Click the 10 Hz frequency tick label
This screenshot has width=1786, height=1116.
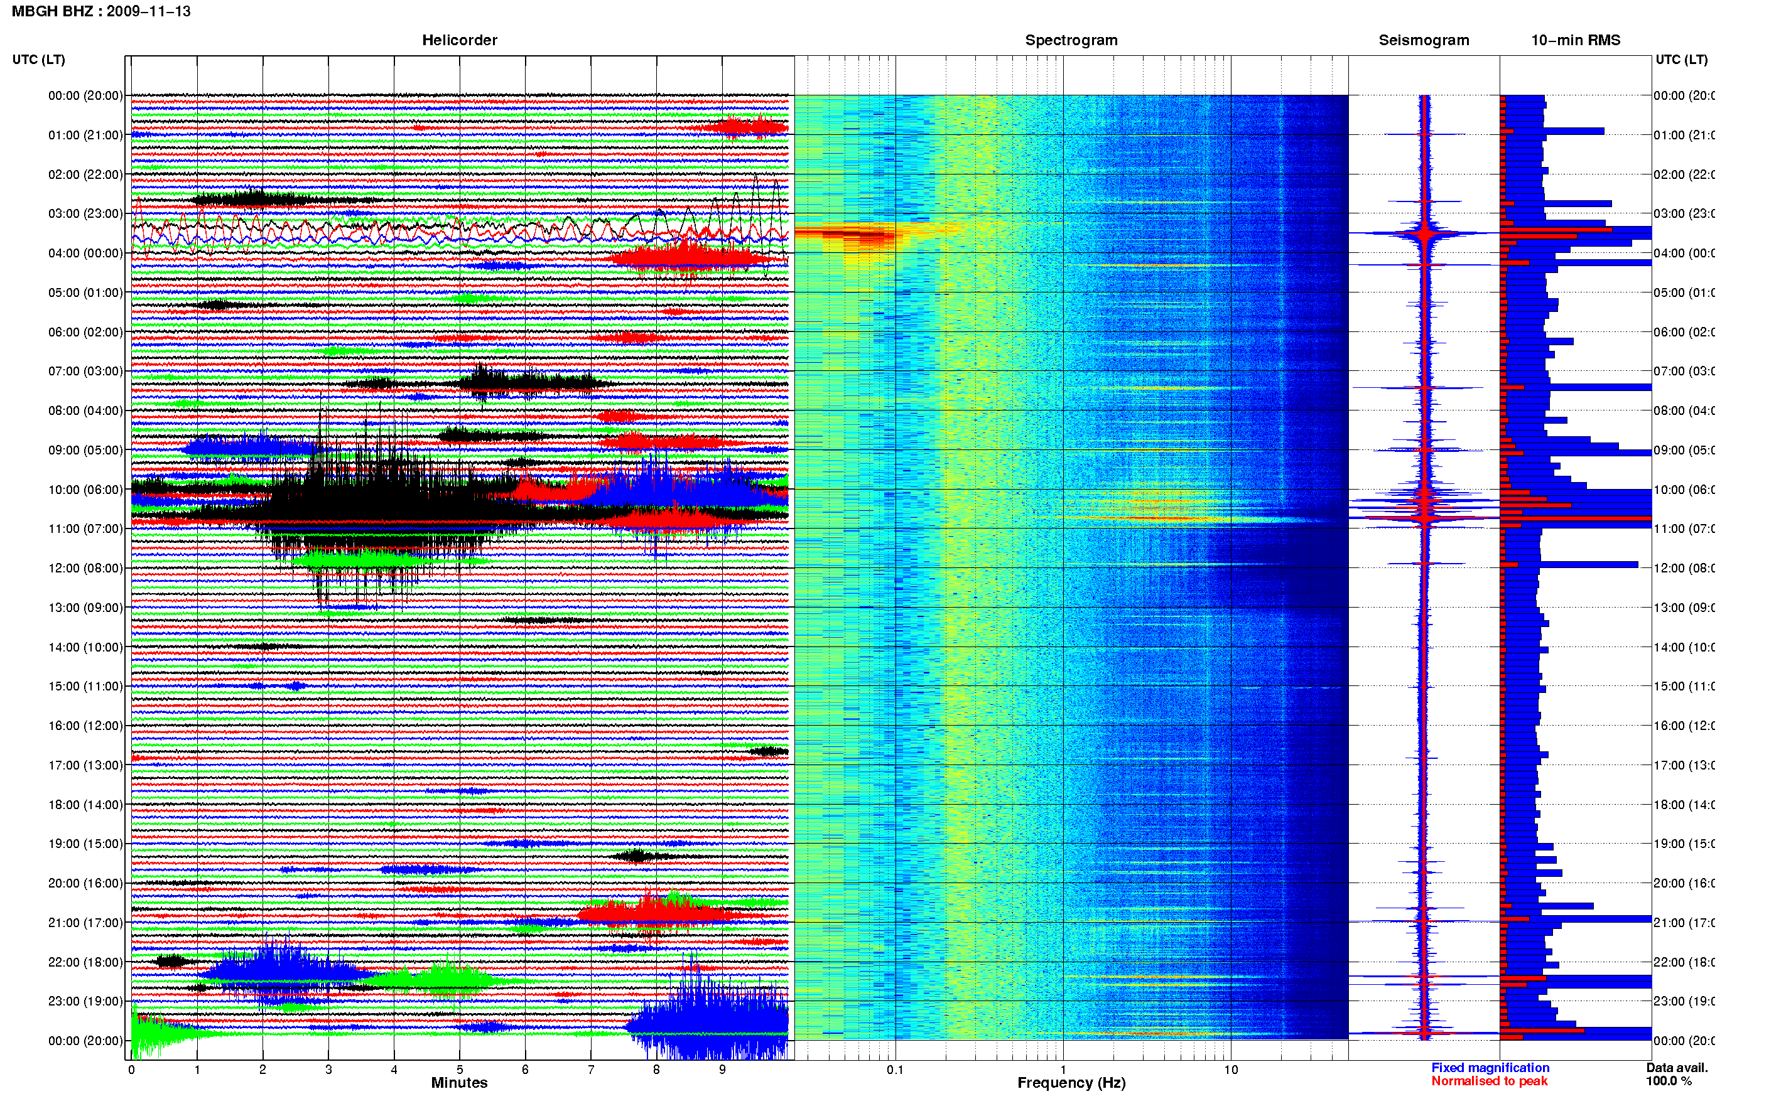click(x=1231, y=1070)
